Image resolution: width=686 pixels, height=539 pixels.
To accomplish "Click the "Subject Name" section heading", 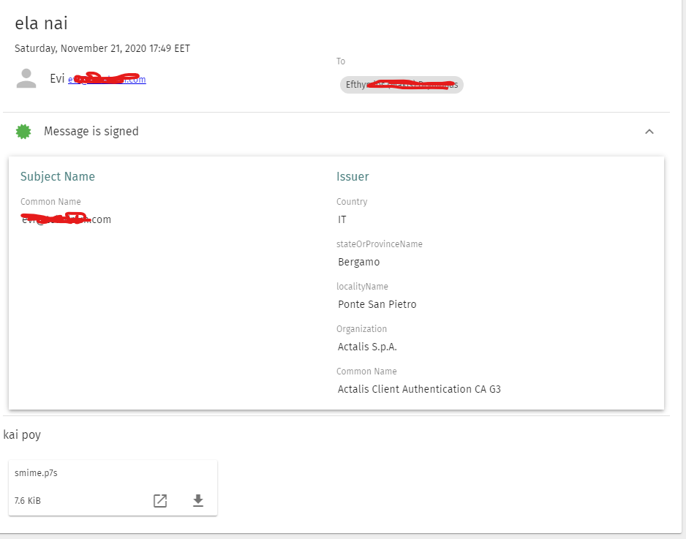I will tap(58, 176).
